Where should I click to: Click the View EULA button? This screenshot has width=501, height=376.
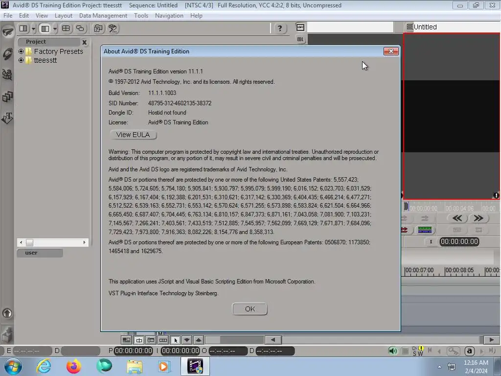(x=133, y=135)
